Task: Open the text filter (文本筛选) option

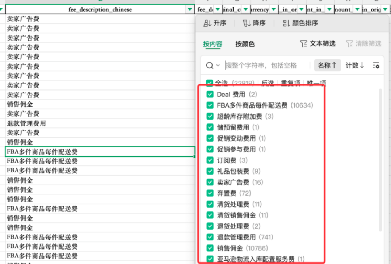Action: click(x=318, y=43)
